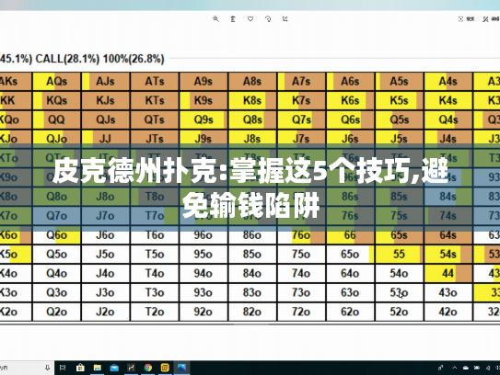Click the 42o hand cell

pyautogui.click(x=448, y=312)
